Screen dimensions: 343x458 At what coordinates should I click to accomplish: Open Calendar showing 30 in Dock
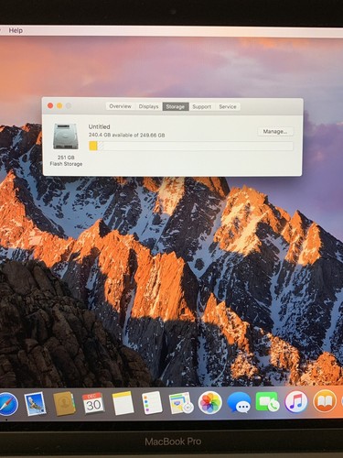[x=93, y=403]
